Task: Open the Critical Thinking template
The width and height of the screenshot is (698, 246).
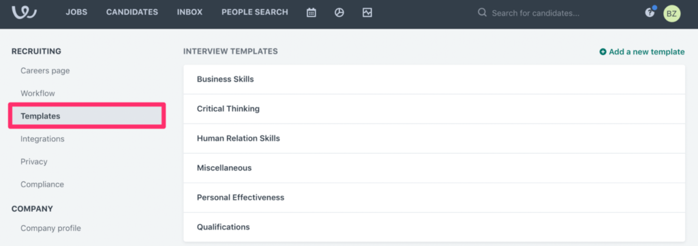Action: pos(434,109)
